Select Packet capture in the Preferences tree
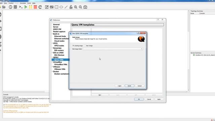 click(59, 31)
